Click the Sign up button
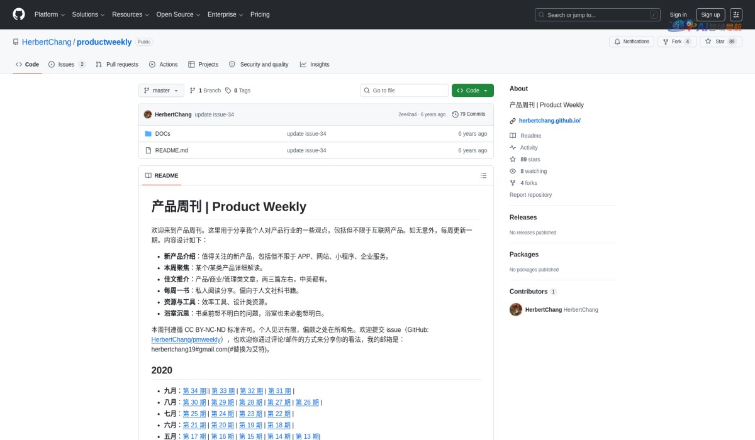The image size is (755, 440). pyautogui.click(x=710, y=14)
